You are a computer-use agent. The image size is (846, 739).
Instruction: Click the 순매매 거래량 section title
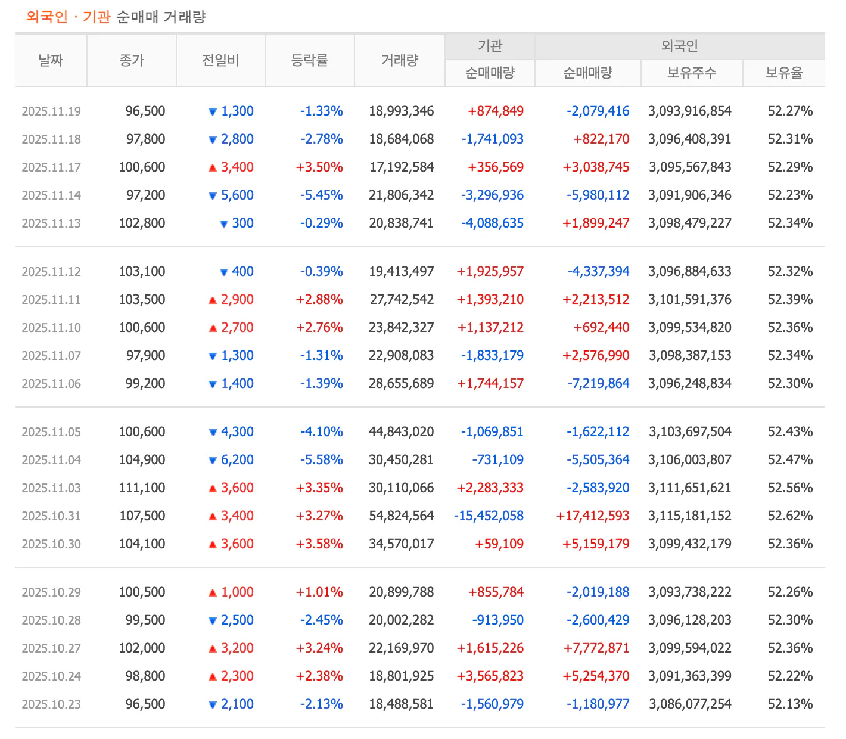click(x=161, y=17)
